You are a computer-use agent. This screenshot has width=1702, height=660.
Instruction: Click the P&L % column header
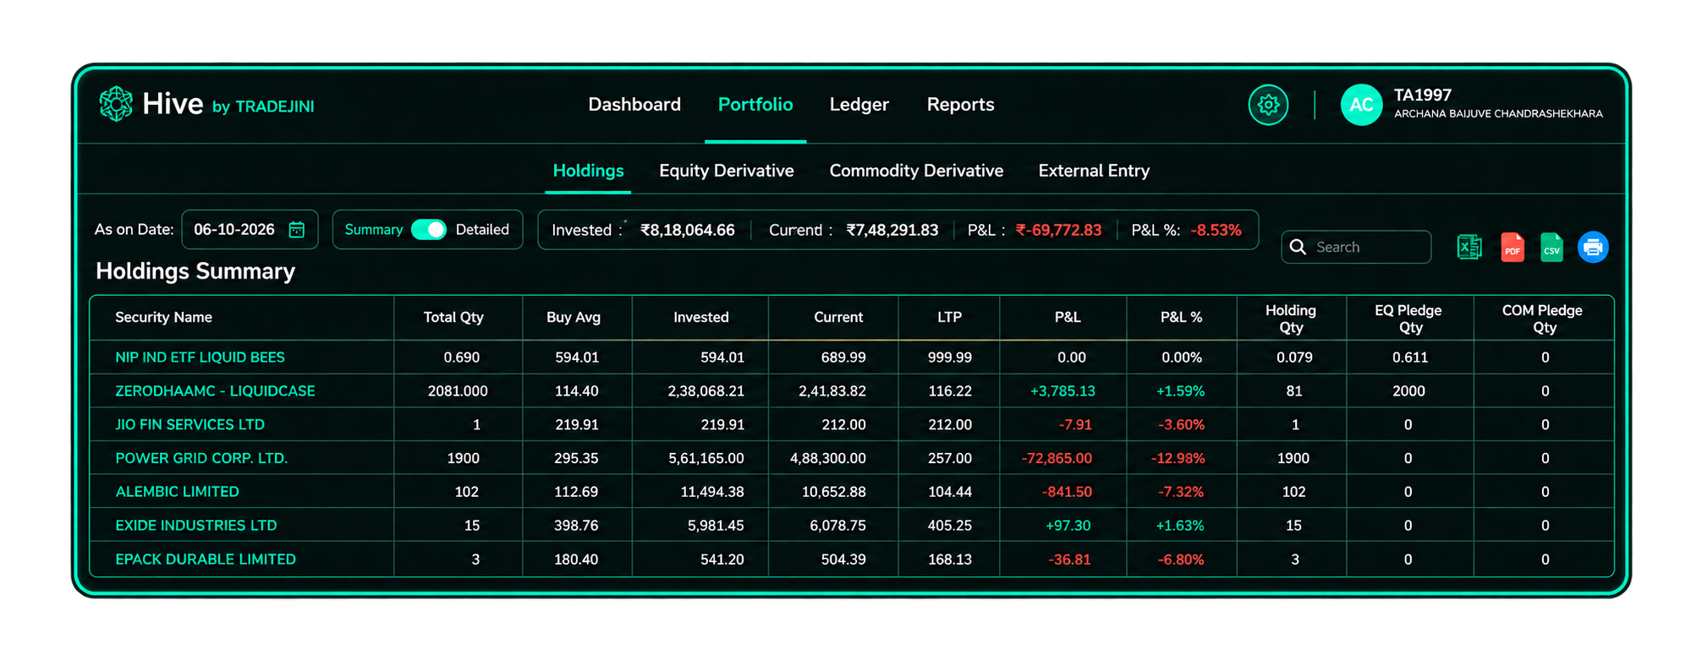pyautogui.click(x=1181, y=318)
